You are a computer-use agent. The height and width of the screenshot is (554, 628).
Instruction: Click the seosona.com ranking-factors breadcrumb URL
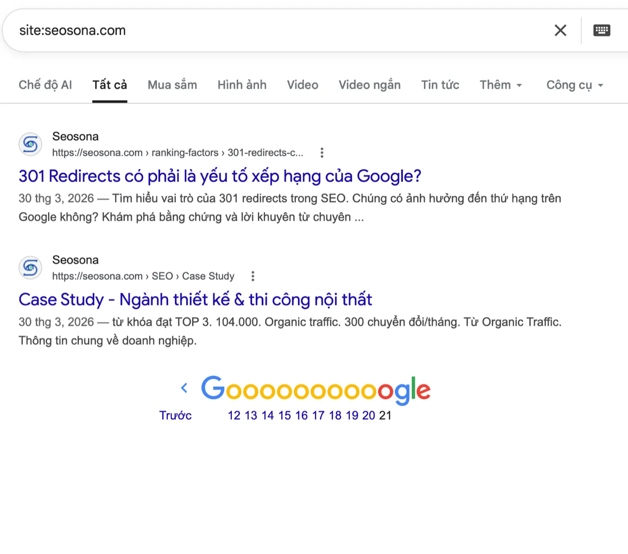178,153
